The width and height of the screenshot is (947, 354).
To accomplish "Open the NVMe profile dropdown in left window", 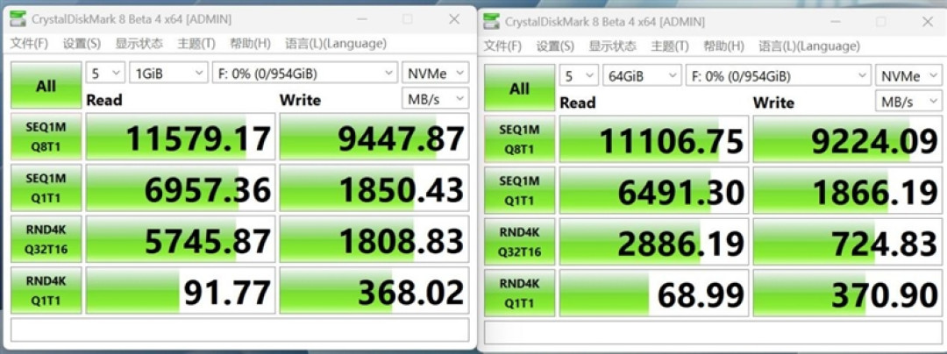I will point(435,74).
